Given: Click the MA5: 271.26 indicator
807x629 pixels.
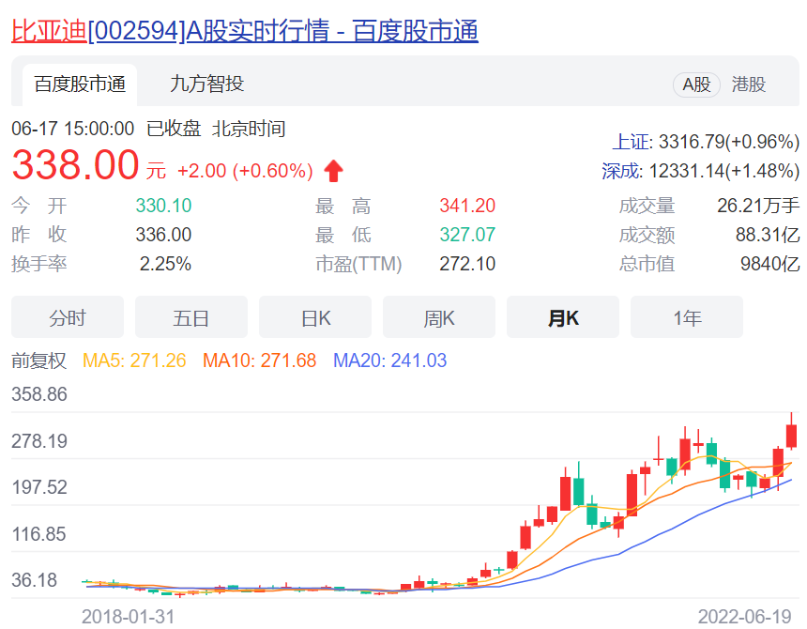Looking at the screenshot, I should 134,361.
